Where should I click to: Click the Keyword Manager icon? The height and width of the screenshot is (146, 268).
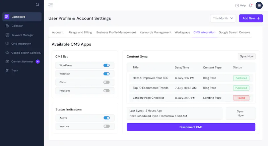pos(7,35)
